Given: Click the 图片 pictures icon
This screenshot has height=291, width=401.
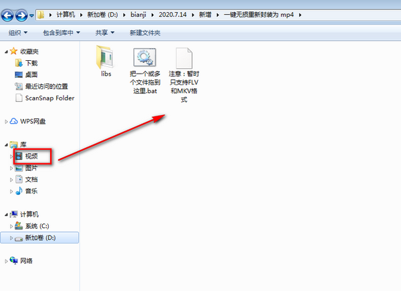Looking at the screenshot, I should click(19, 168).
